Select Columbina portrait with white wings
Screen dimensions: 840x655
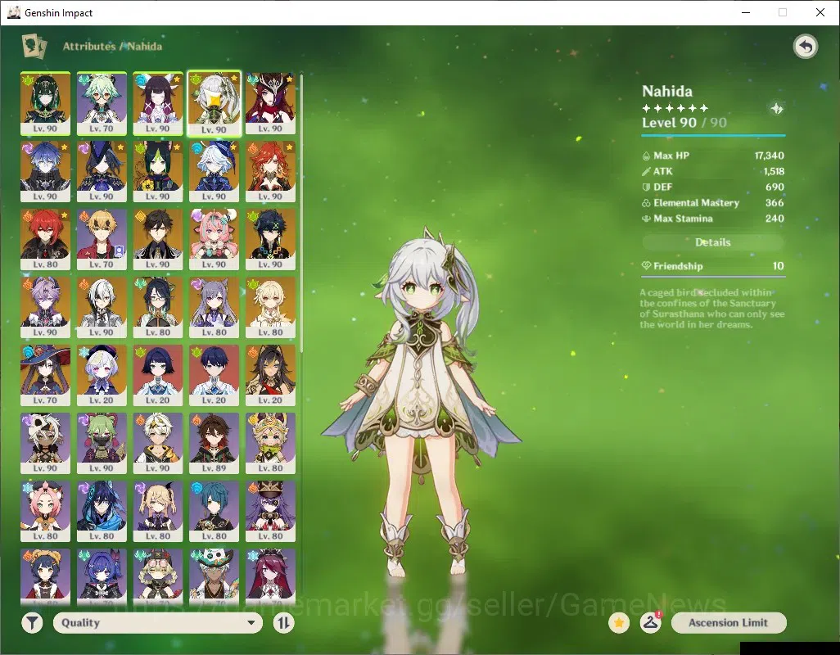[x=158, y=103]
